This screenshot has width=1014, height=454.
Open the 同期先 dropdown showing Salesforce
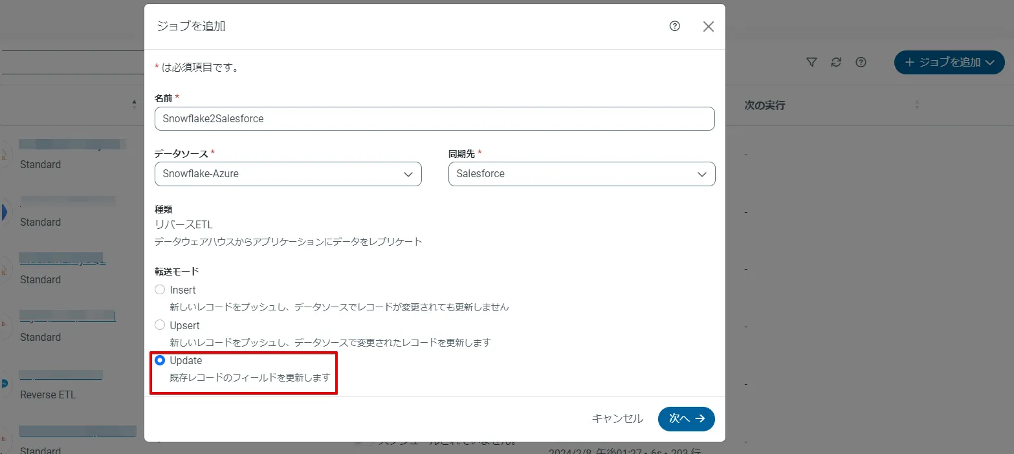click(581, 173)
